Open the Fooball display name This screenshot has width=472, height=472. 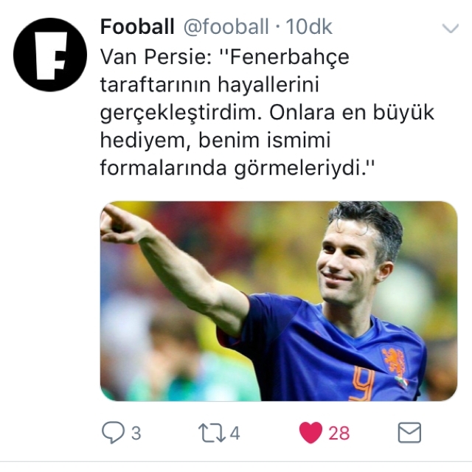(137, 27)
